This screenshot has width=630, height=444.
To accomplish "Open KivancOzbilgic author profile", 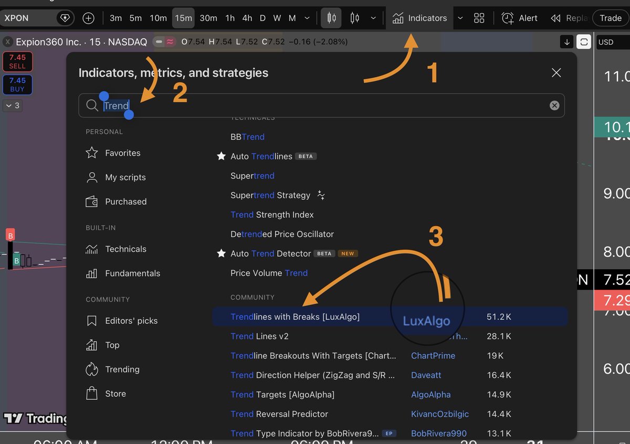I will coord(440,414).
